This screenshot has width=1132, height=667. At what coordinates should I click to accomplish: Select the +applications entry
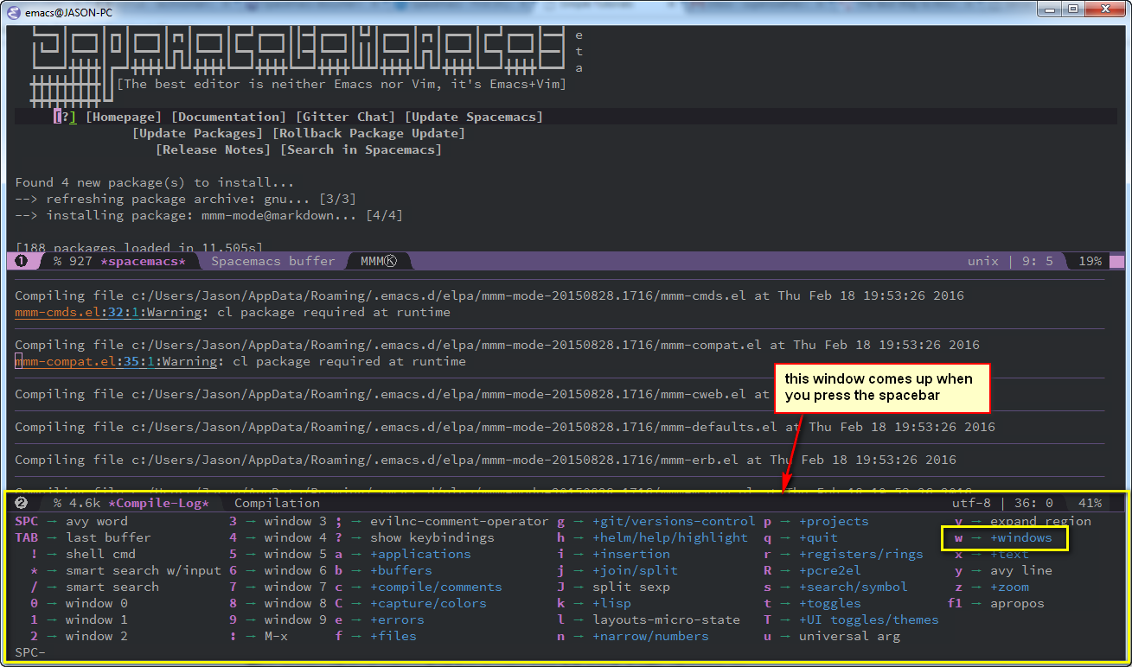point(420,554)
